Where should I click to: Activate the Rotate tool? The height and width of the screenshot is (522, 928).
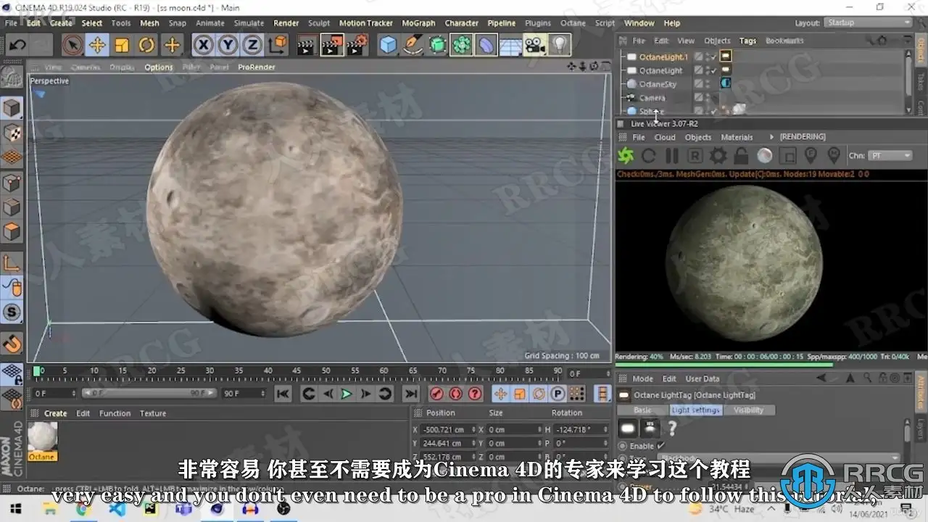point(146,45)
